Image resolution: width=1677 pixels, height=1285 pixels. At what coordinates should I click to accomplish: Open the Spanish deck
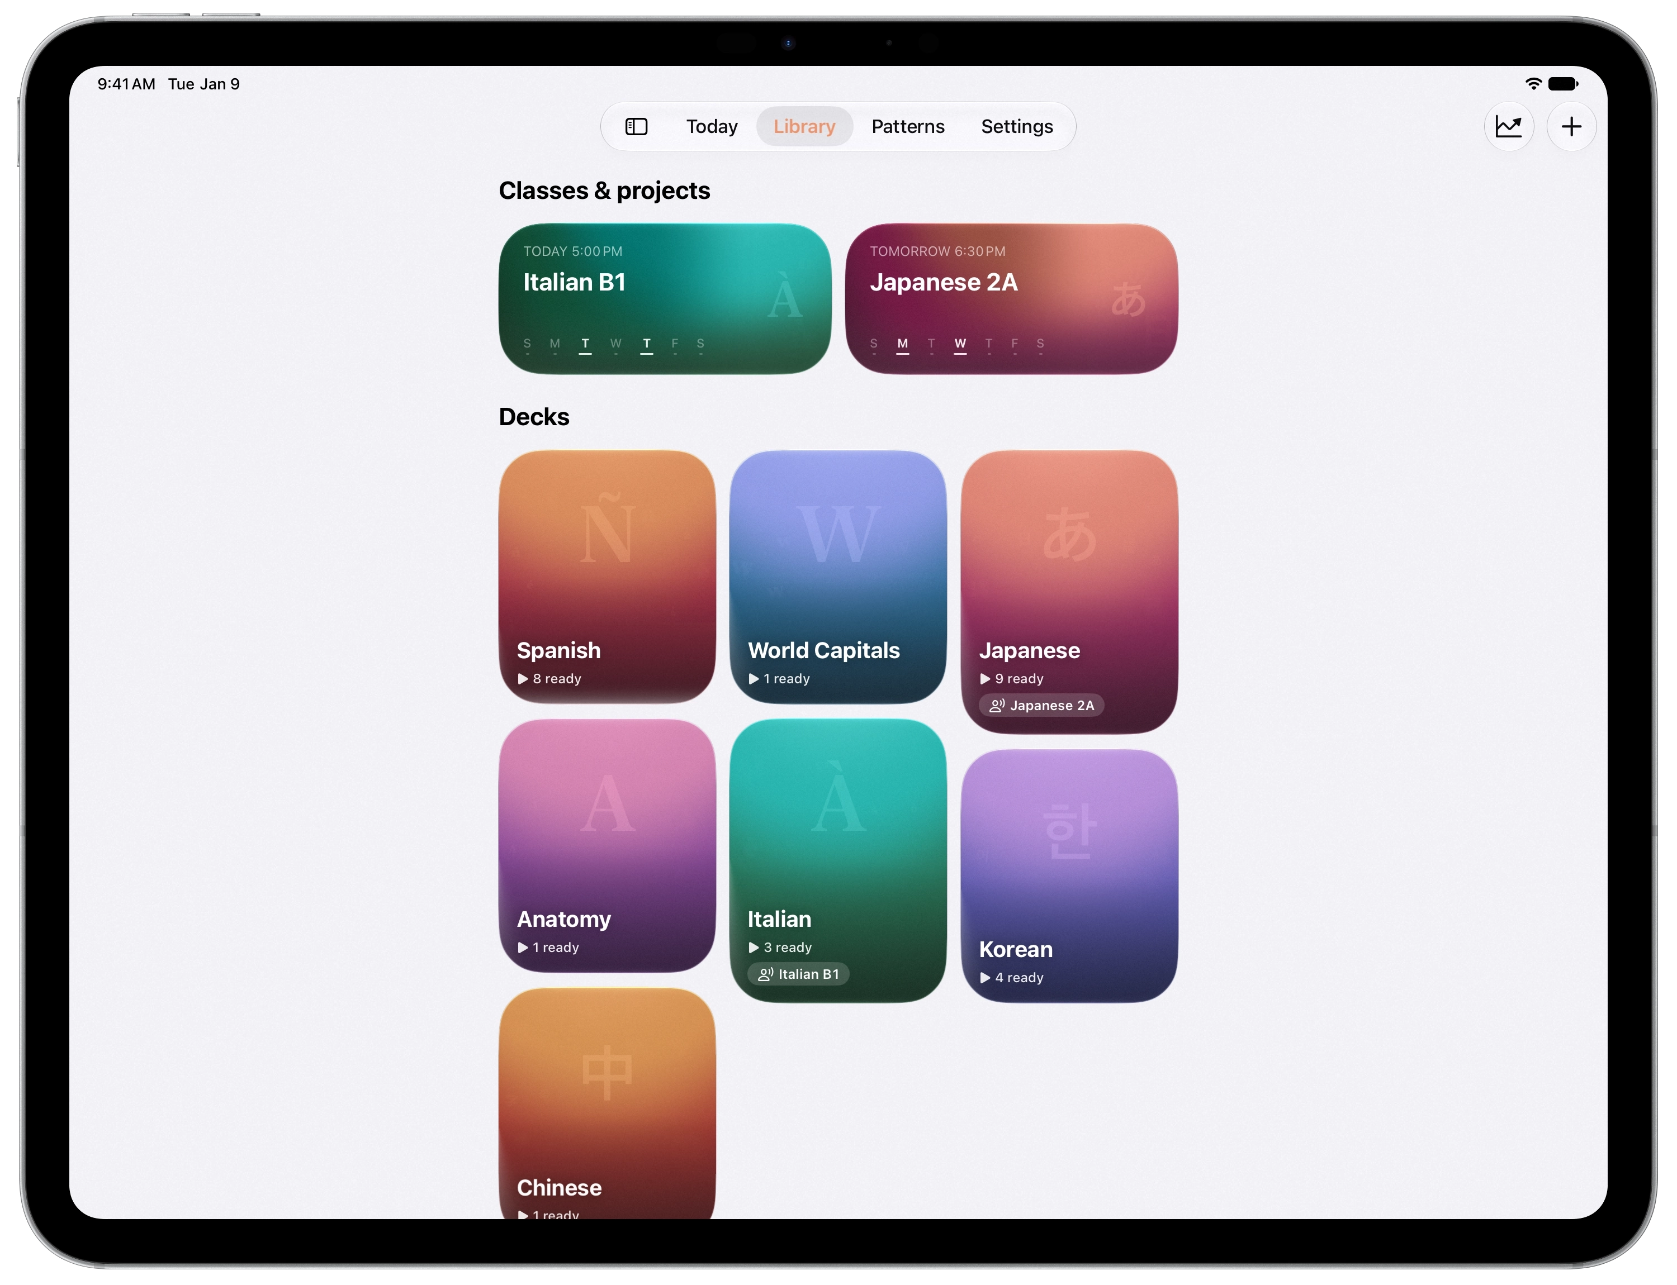pos(607,577)
